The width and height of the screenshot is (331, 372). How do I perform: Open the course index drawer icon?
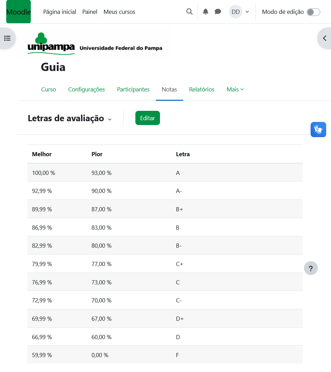click(x=7, y=38)
